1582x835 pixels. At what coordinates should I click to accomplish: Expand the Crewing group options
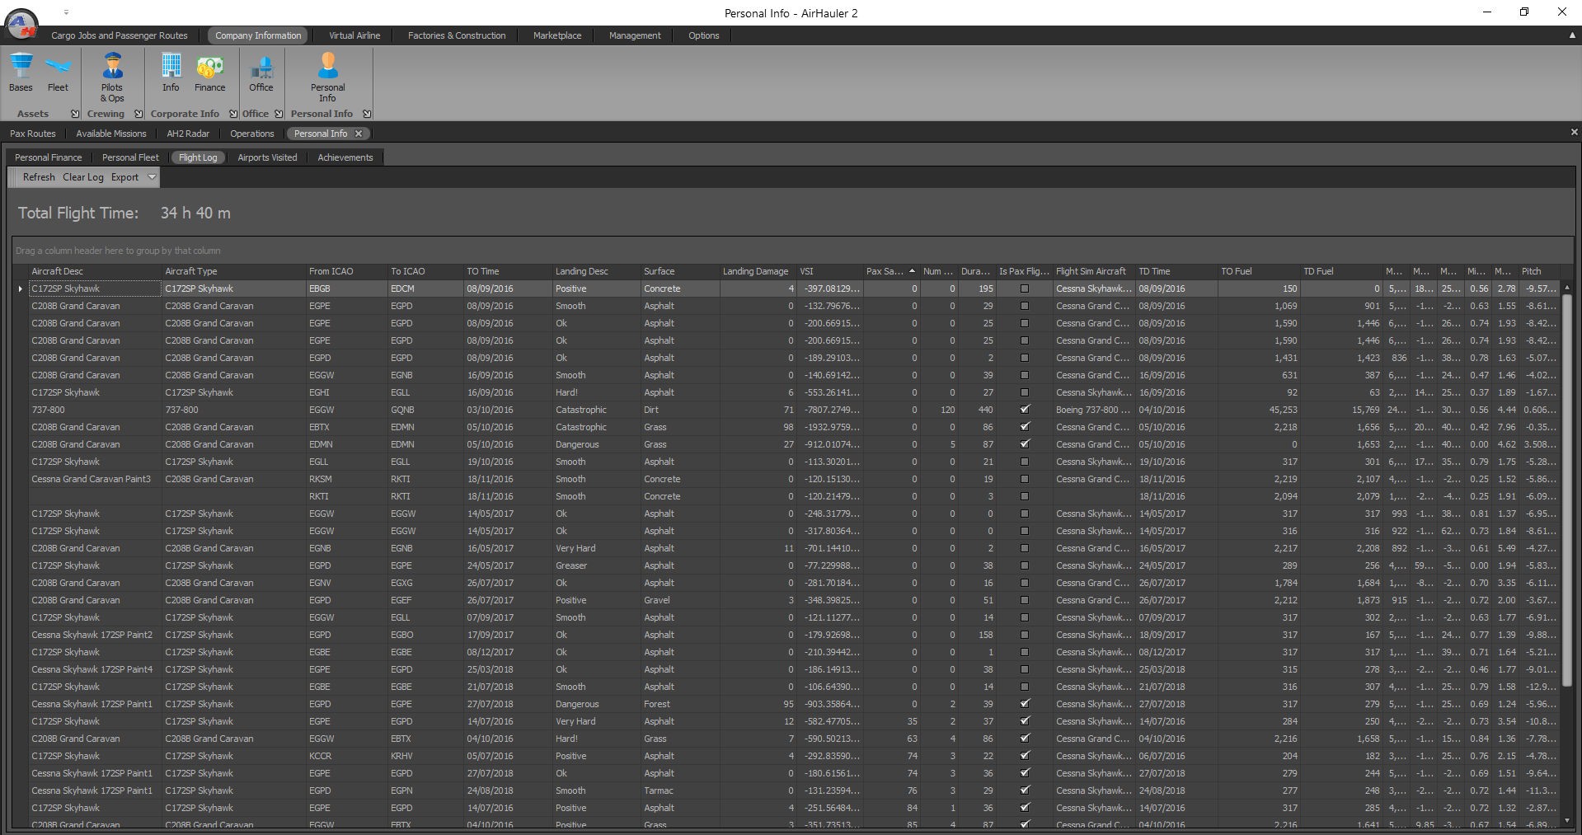click(x=138, y=114)
